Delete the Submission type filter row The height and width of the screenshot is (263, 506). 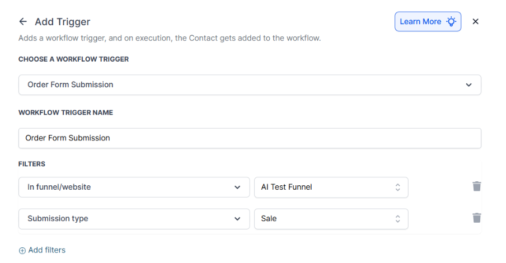tap(476, 218)
